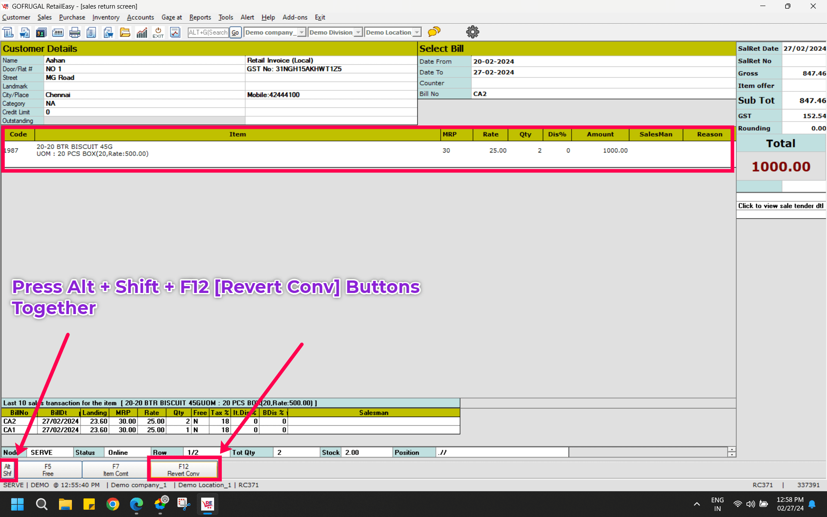Click the up arrow stepper near Position

[x=731, y=449]
